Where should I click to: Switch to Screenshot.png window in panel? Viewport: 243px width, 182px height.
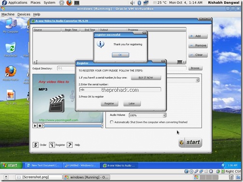pos(39,177)
